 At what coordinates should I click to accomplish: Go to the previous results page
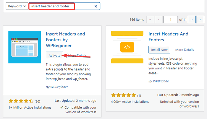tap(159, 19)
